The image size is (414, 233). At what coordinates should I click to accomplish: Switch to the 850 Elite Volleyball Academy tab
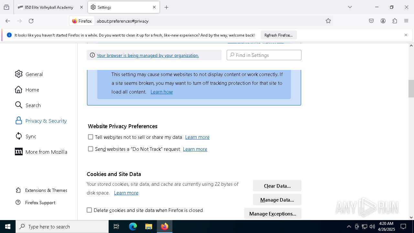click(50, 7)
